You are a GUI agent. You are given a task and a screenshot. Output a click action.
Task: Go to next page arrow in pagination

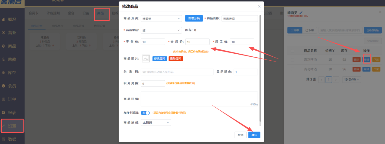[x=336, y=79]
